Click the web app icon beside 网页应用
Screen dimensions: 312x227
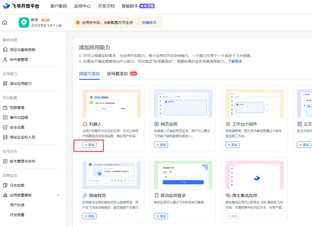tap(156, 124)
